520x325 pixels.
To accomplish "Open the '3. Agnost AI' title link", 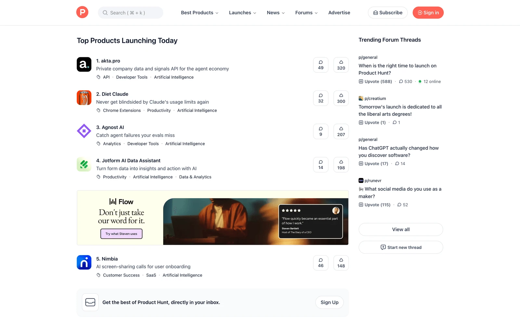I will 110,127.
